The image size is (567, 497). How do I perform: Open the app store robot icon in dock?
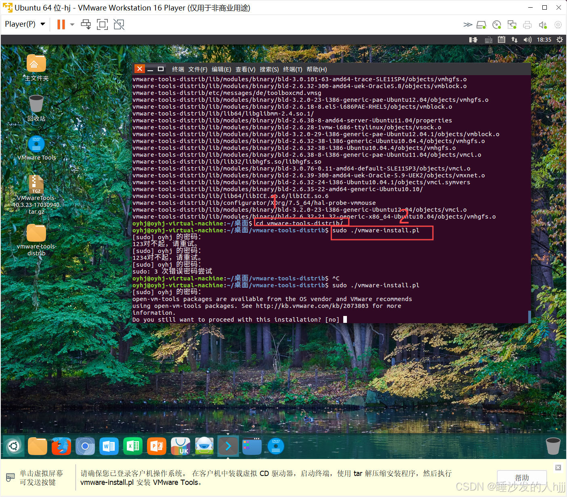(204, 446)
